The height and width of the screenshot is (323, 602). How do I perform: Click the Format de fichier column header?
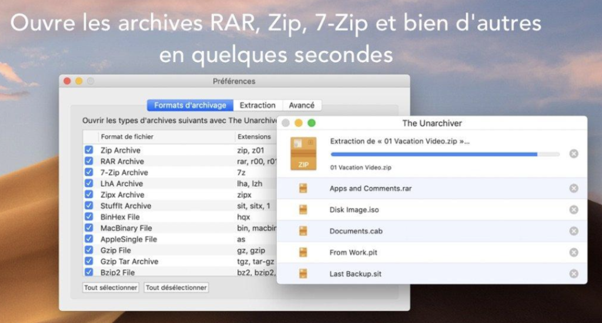click(126, 137)
